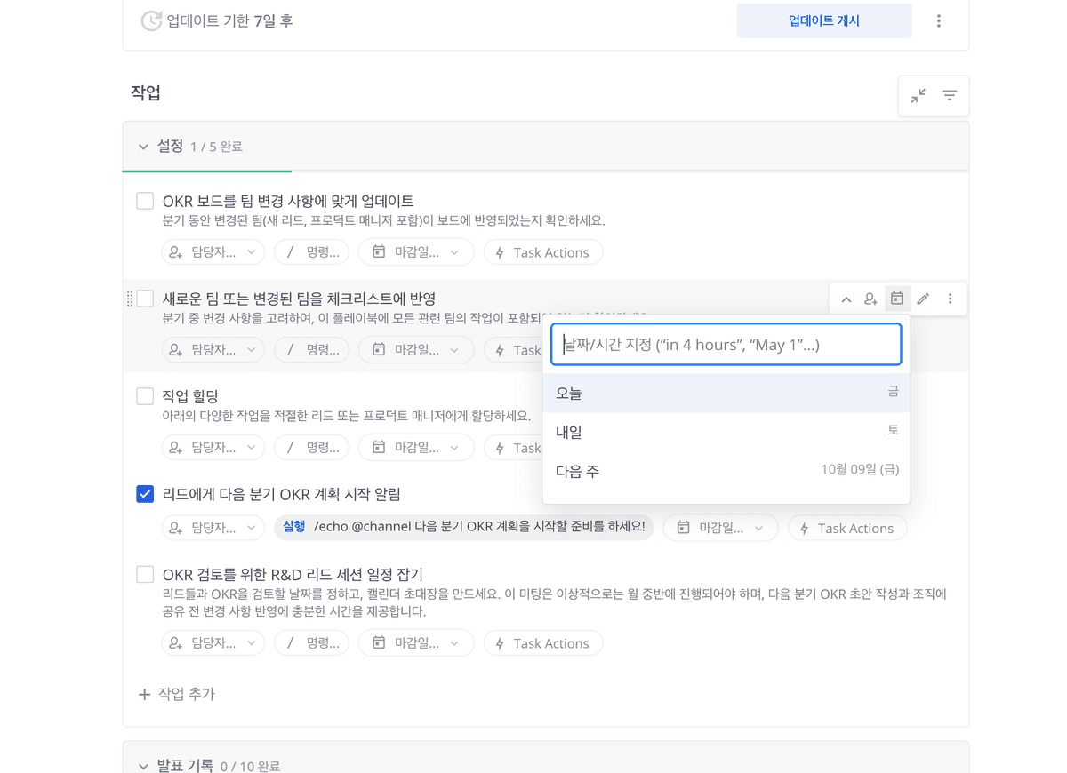Screen dimensions: 1067x773
Task: Open the three-dot menu beside 업데이트 게시
Action: pyautogui.click(x=938, y=20)
